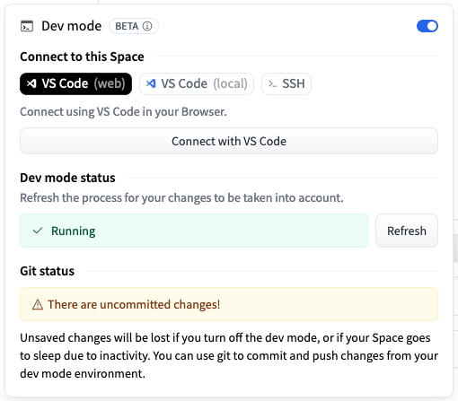Switch to the SSH connection tab

click(286, 83)
